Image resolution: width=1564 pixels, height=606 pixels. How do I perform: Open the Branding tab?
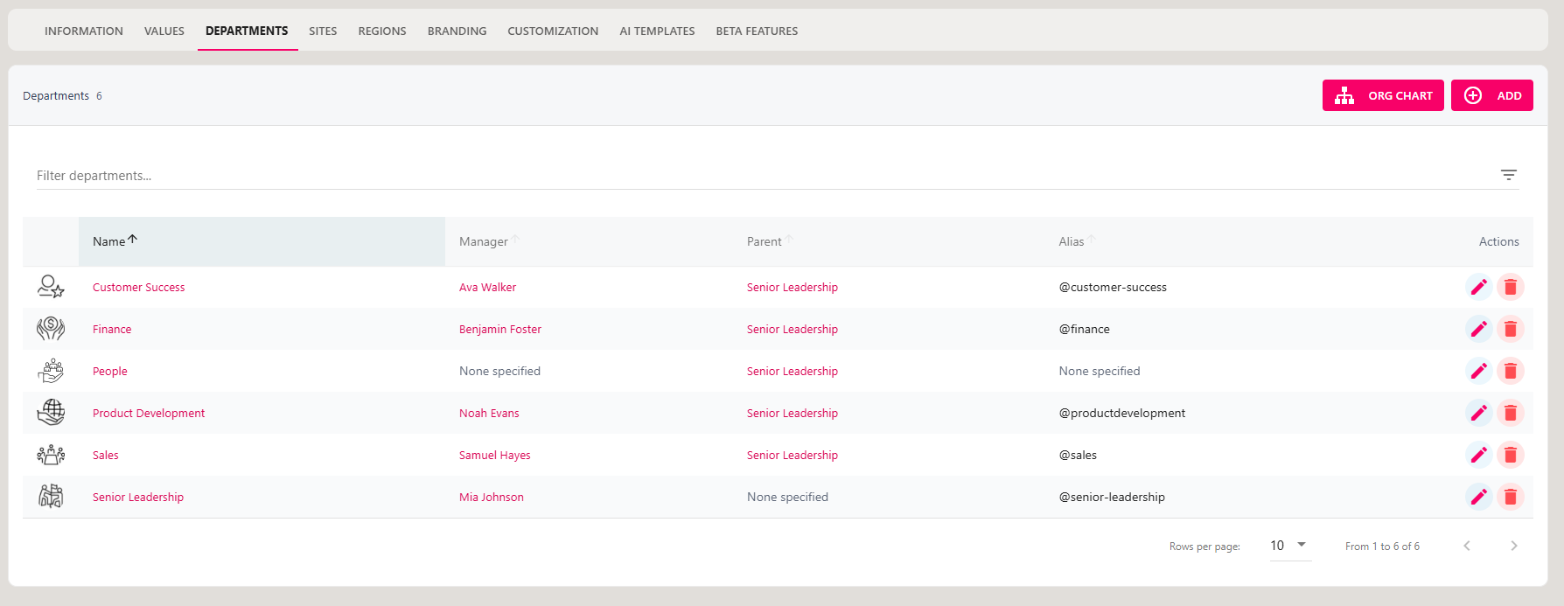(x=457, y=31)
